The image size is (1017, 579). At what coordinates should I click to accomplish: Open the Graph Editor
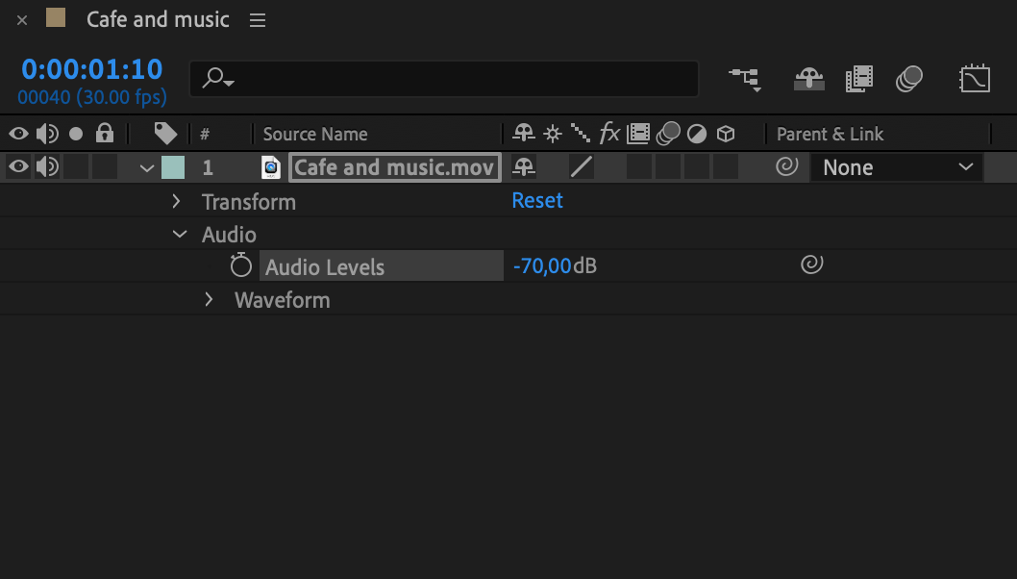pyautogui.click(x=975, y=79)
